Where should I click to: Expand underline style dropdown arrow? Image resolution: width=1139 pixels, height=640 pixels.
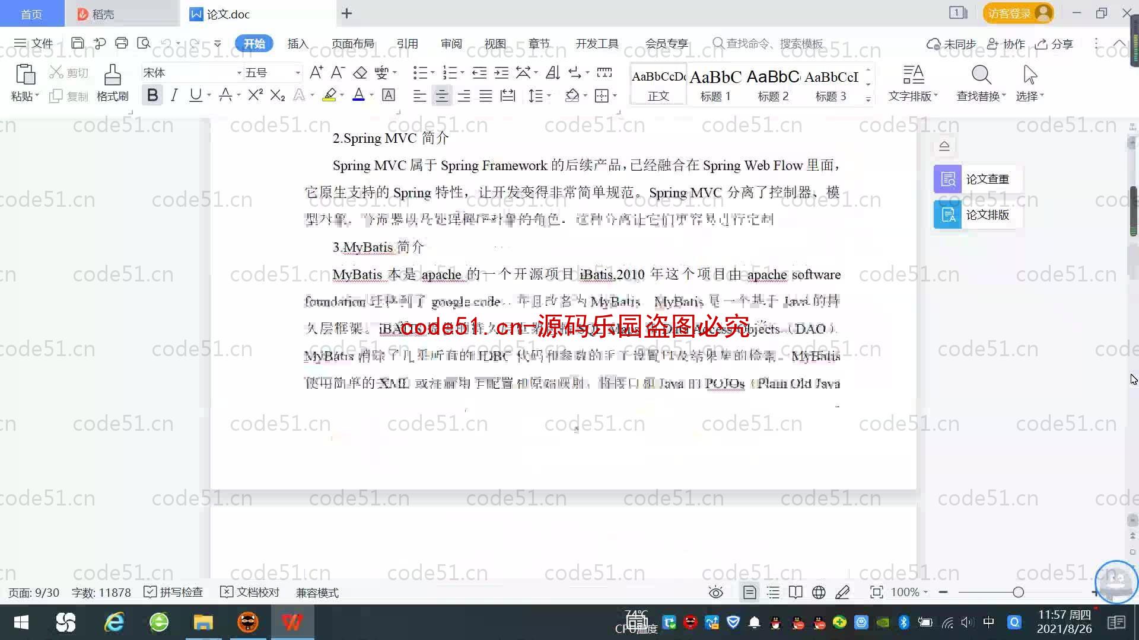coord(209,95)
